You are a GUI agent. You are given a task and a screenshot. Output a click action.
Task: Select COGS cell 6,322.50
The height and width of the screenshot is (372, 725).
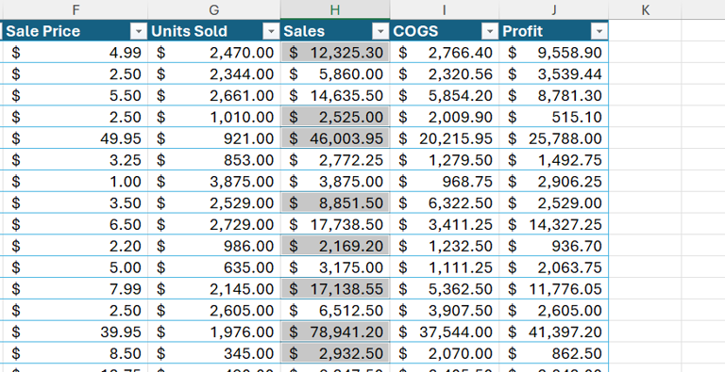coord(445,202)
